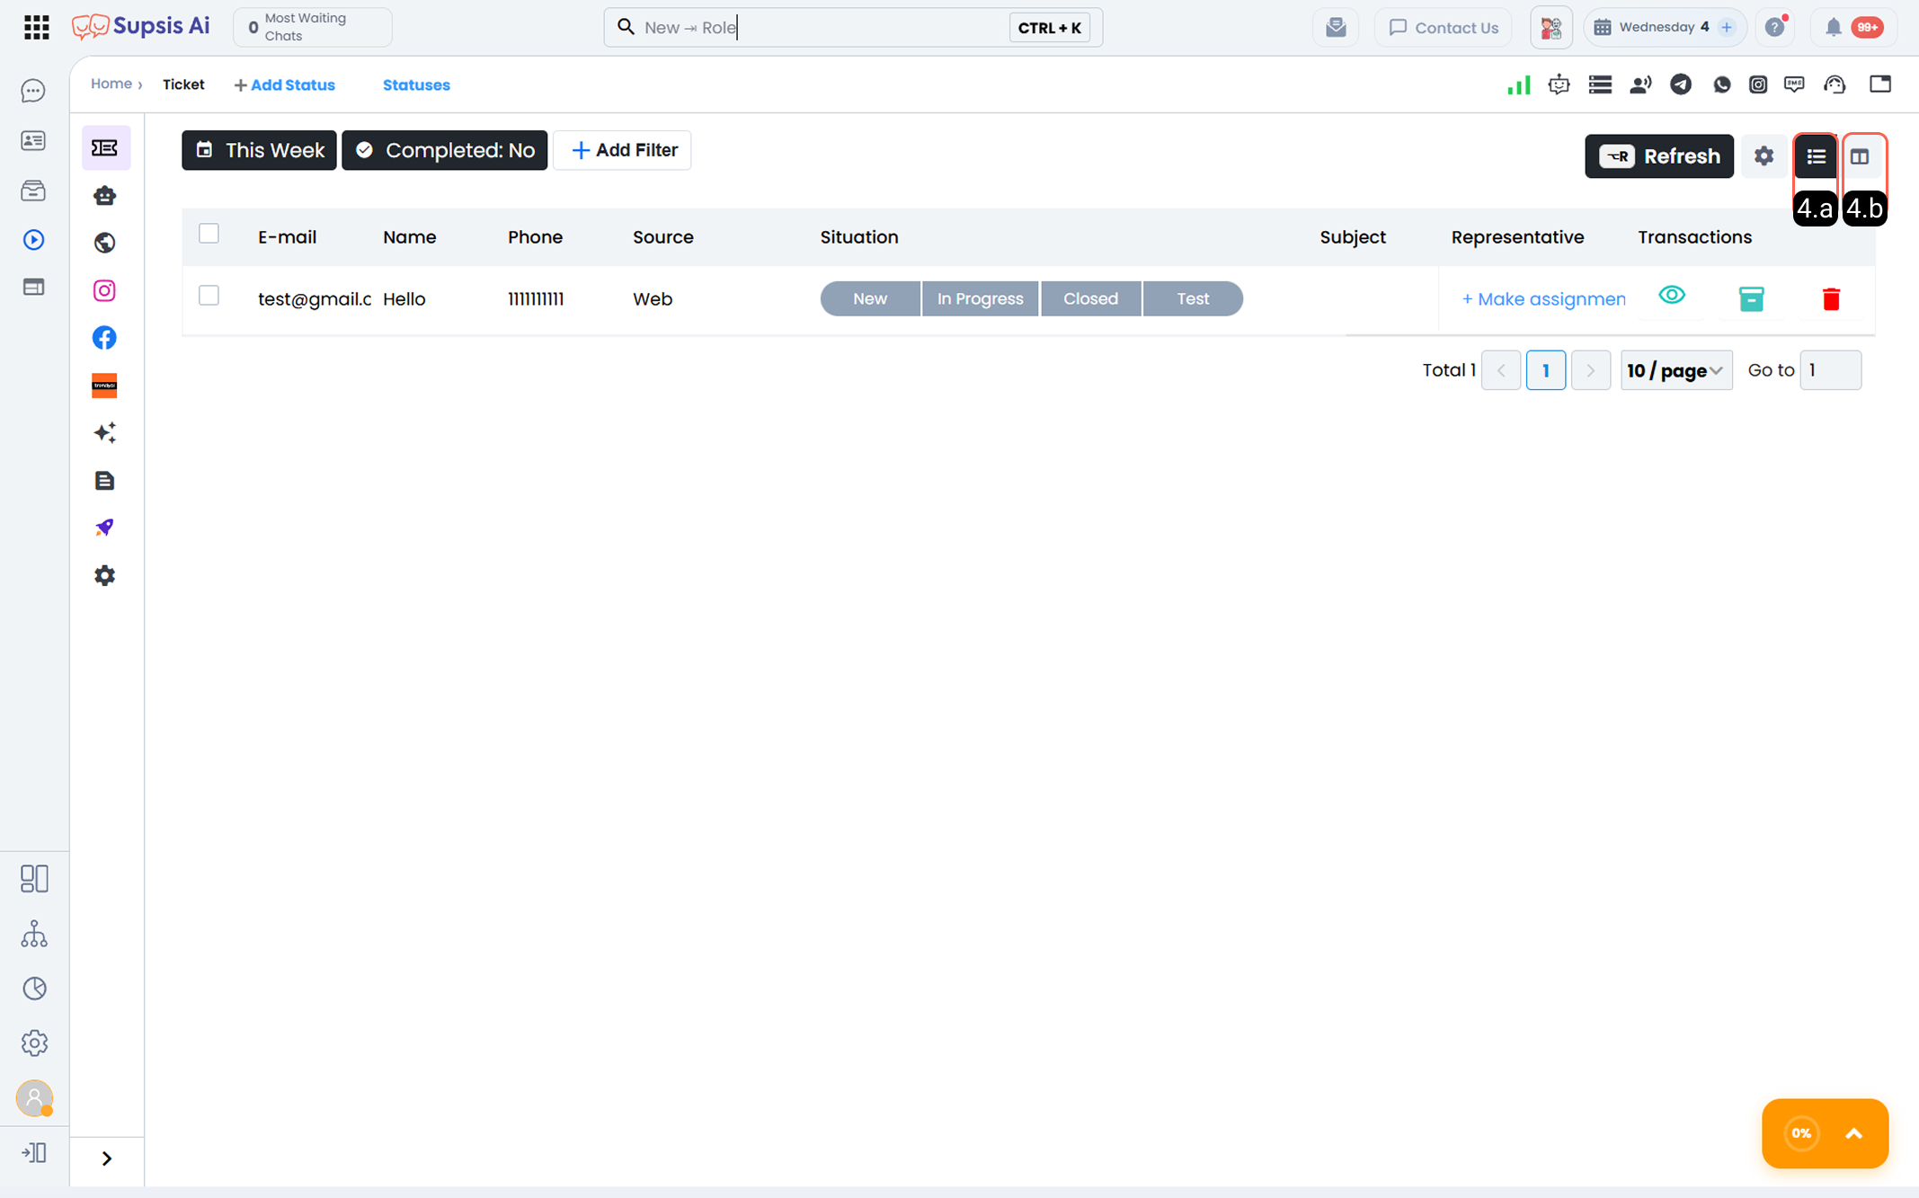Open the chatbot robot icon in inner sidebar
The height and width of the screenshot is (1198, 1919).
(x=105, y=196)
